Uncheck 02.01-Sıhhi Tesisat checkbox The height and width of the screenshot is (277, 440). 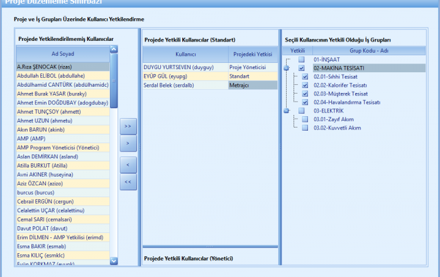pos(305,77)
